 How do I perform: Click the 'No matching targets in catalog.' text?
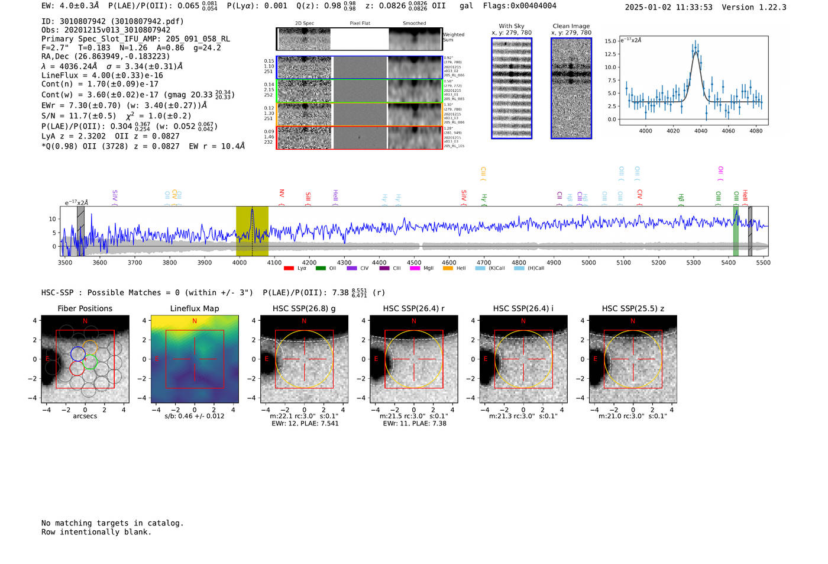pos(112,523)
